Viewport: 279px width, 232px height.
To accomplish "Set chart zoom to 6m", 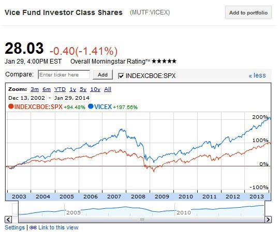I will pyautogui.click(x=47, y=89).
